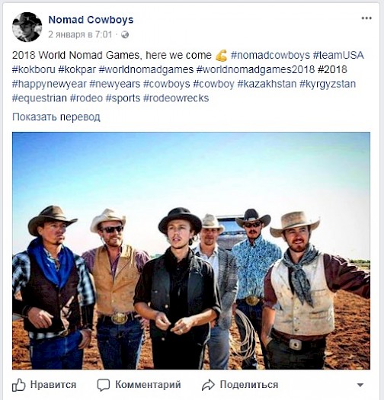The width and height of the screenshot is (384, 400).
Task: Click the Комментарий button label
Action: coord(148,385)
